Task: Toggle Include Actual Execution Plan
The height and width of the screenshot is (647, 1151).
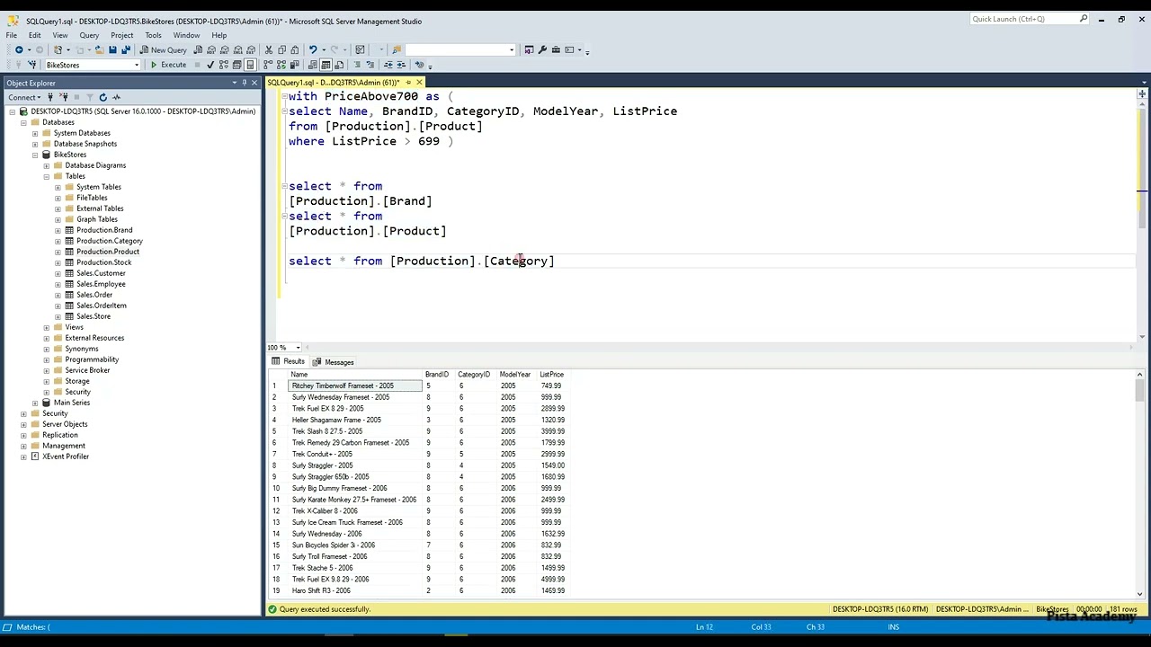Action: 268,65
